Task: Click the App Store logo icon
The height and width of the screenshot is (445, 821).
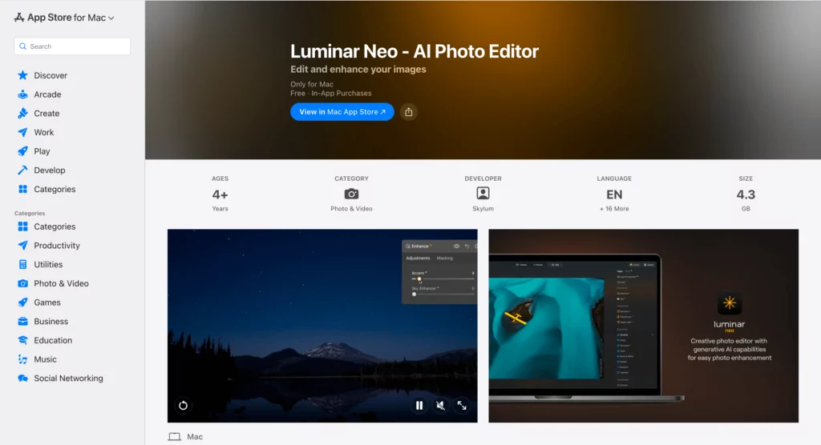Action: pyautogui.click(x=19, y=18)
